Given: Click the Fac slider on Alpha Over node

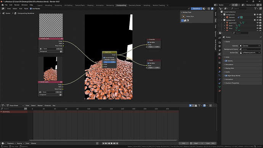Looking at the screenshot, I should pyautogui.click(x=109, y=62).
